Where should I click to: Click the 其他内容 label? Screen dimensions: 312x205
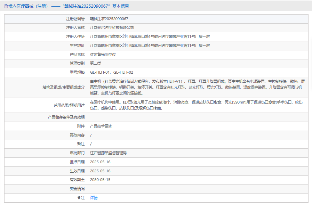pyautogui.click(x=77, y=135)
